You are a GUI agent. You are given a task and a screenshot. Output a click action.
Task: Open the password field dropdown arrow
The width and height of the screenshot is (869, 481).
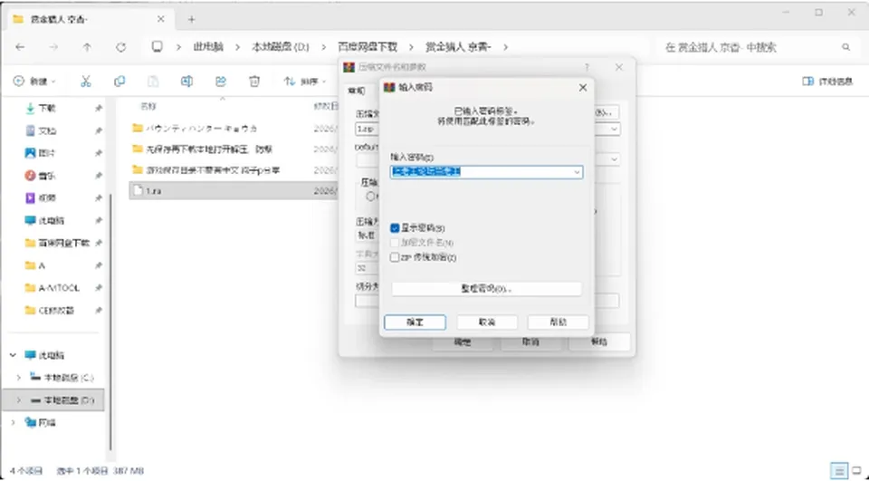click(x=577, y=172)
